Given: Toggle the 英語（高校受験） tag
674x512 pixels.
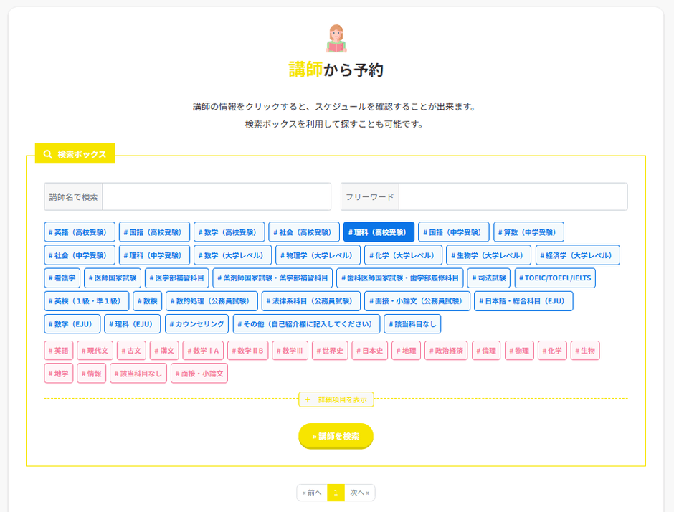Looking at the screenshot, I should click(x=80, y=232).
